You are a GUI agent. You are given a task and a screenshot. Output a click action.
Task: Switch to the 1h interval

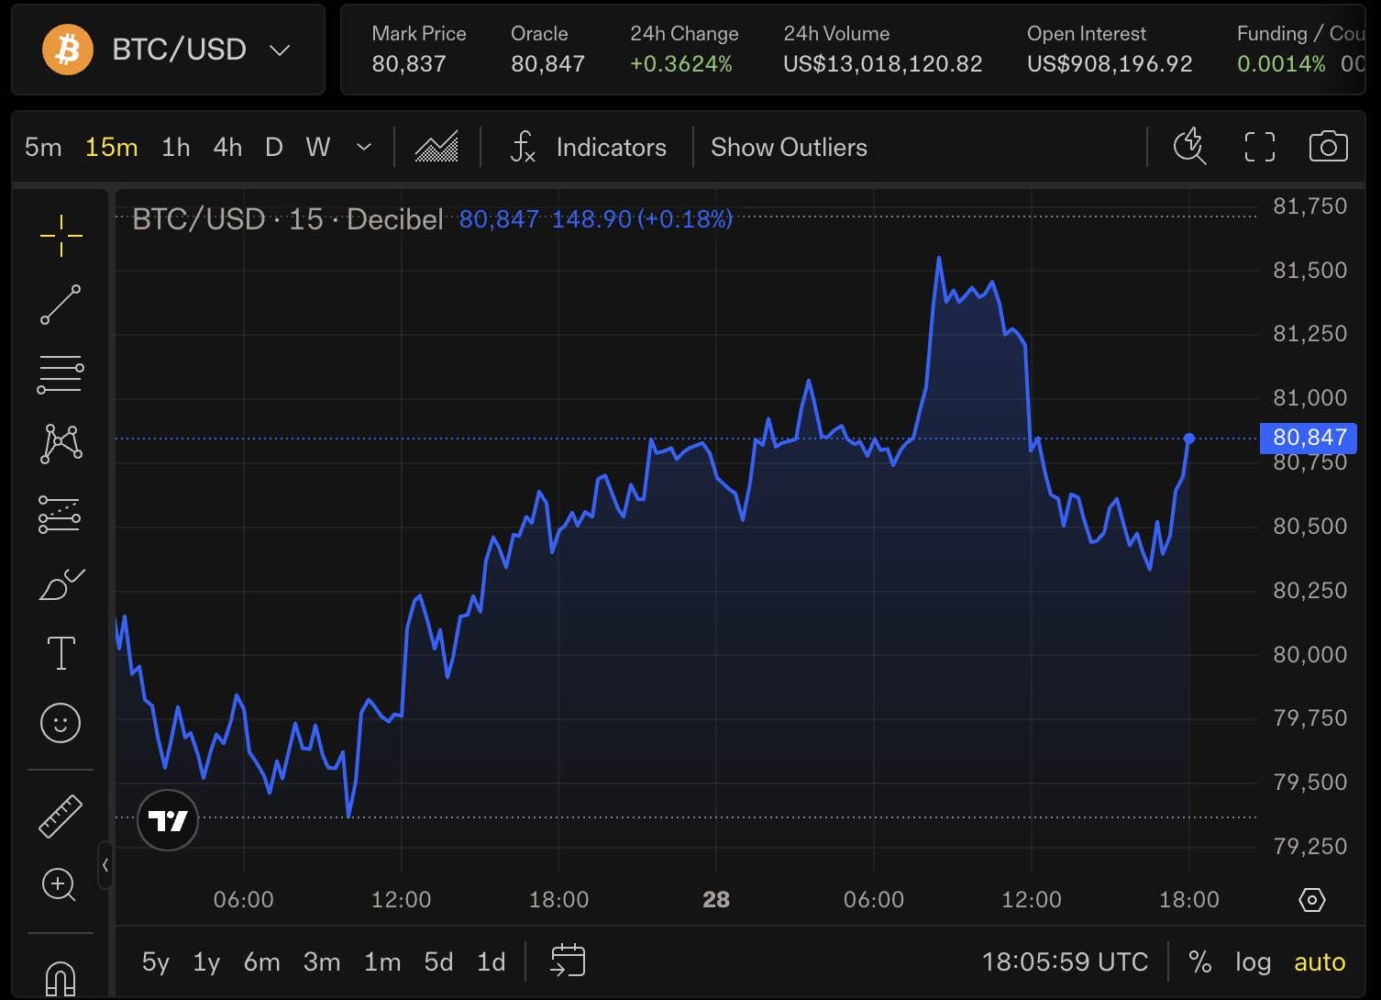tap(175, 147)
